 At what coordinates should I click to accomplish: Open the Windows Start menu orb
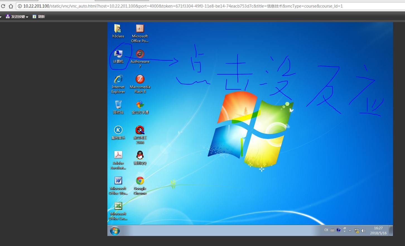point(115,231)
